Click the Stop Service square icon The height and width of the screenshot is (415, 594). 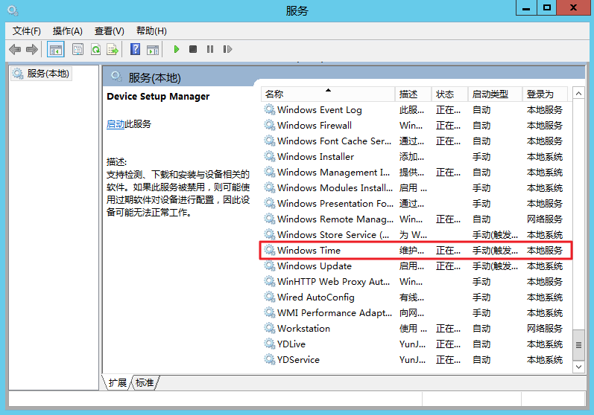(x=193, y=50)
